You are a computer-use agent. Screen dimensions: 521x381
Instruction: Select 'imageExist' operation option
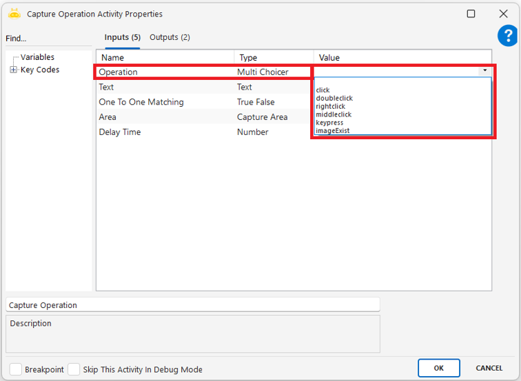(332, 130)
